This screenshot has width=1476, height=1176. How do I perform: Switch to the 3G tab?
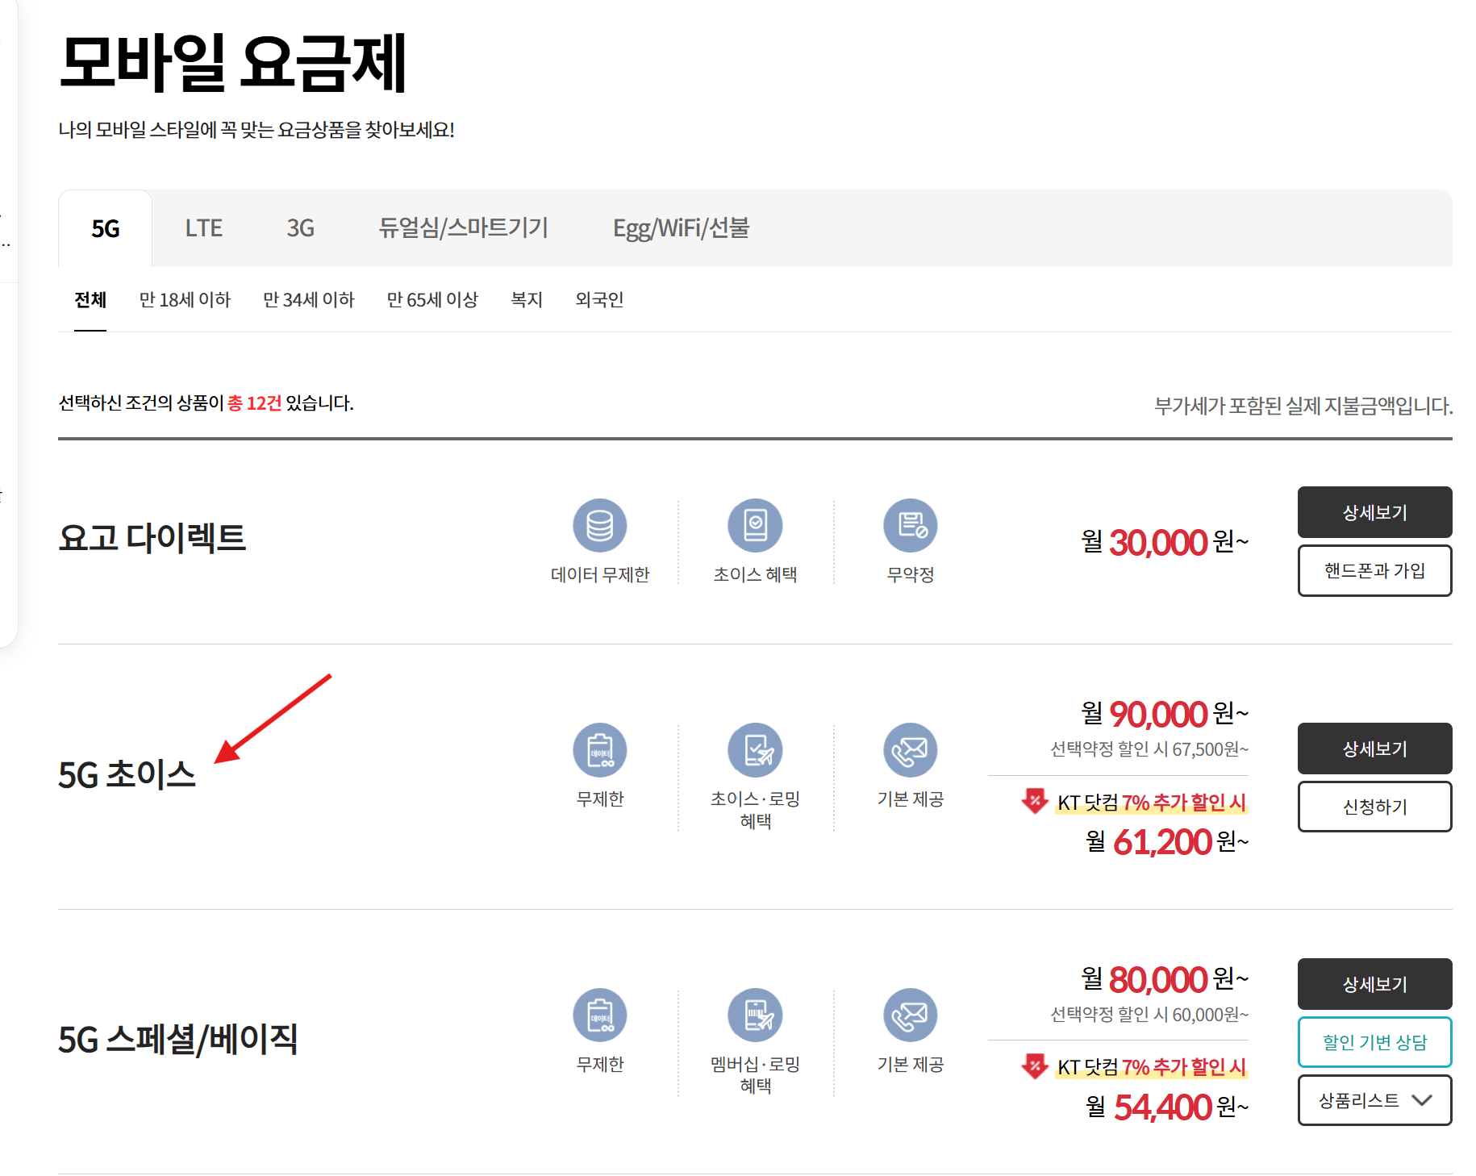300,228
